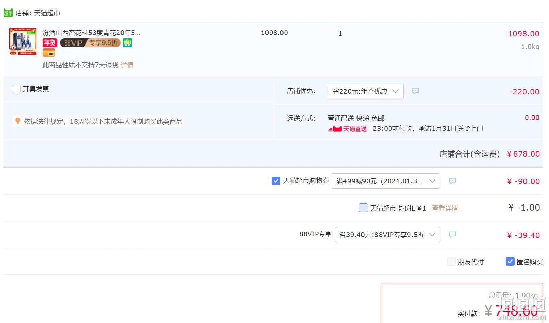Click the red 年货 badge
549x323 pixels.
[x=50, y=43]
